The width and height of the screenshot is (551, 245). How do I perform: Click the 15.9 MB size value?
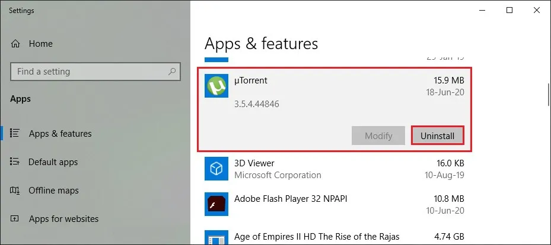(449, 80)
